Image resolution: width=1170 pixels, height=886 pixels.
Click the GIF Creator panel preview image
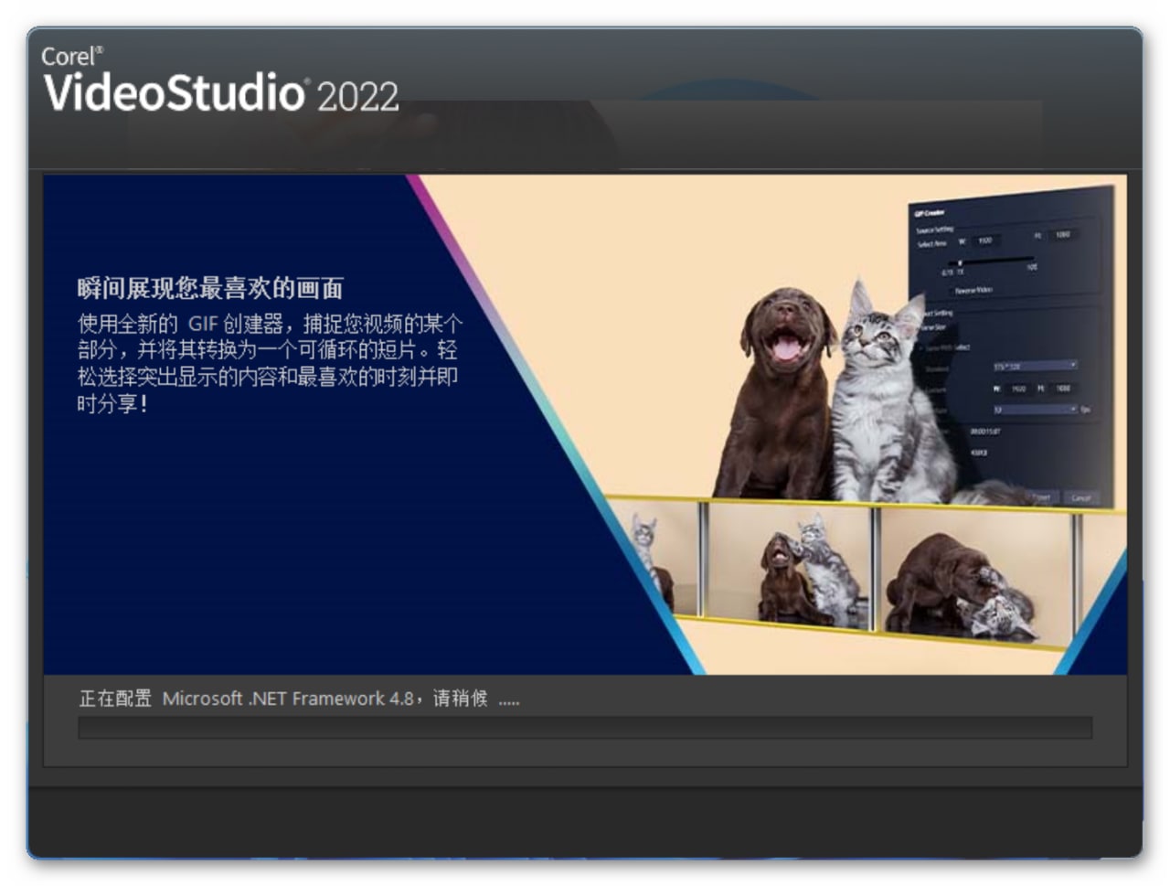coord(1013,346)
